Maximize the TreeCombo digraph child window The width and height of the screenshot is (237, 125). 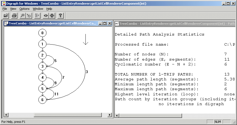(105, 23)
